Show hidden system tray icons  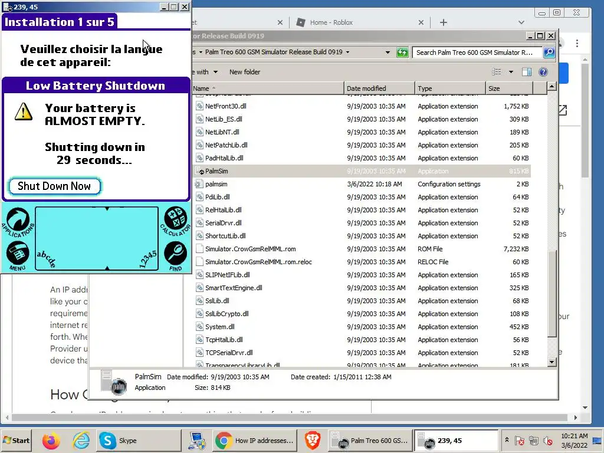(x=507, y=440)
